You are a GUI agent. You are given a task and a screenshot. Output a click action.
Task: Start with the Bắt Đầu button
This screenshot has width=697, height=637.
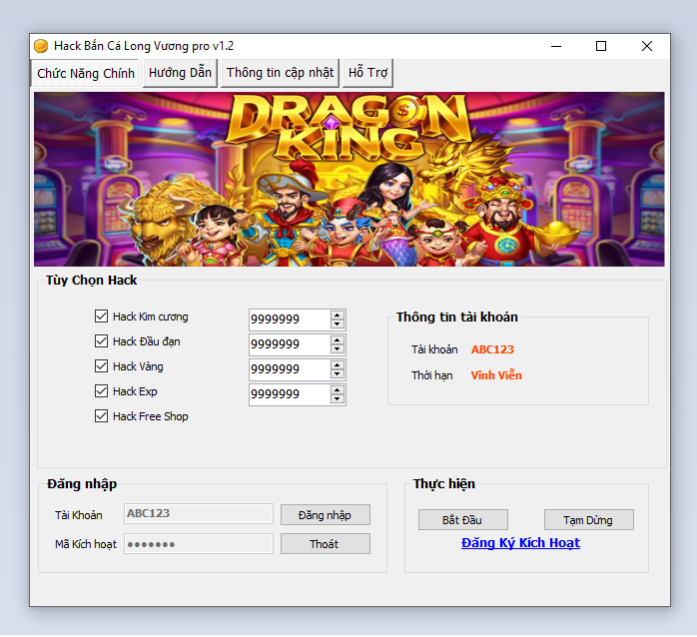point(462,520)
